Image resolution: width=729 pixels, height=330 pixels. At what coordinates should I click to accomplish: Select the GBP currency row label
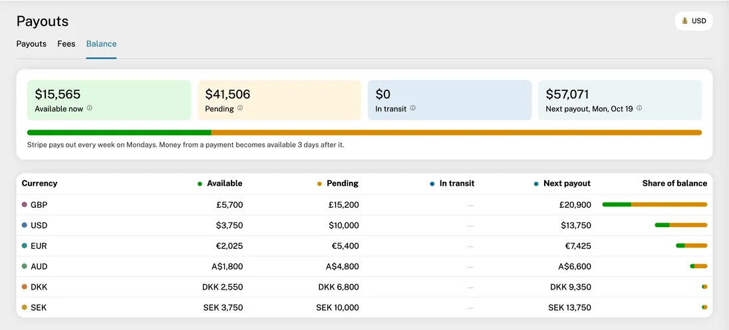pos(39,205)
